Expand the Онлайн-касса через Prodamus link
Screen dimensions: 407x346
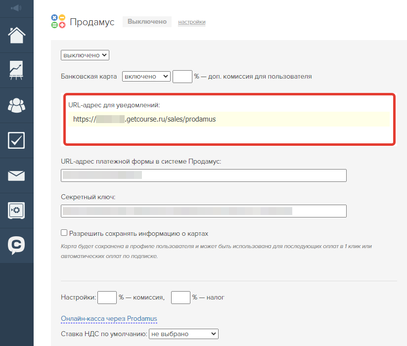pyautogui.click(x=109, y=318)
